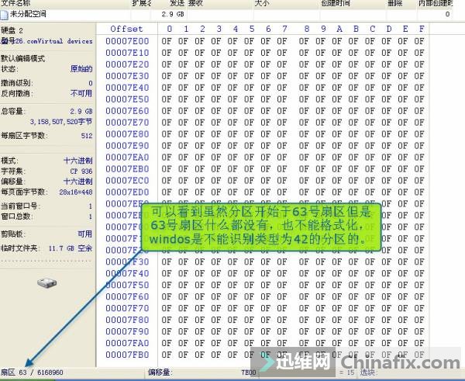Viewport: 465px width, 381px height.
Task: Click offset row 00007FB0
Action: [x=127, y=355]
